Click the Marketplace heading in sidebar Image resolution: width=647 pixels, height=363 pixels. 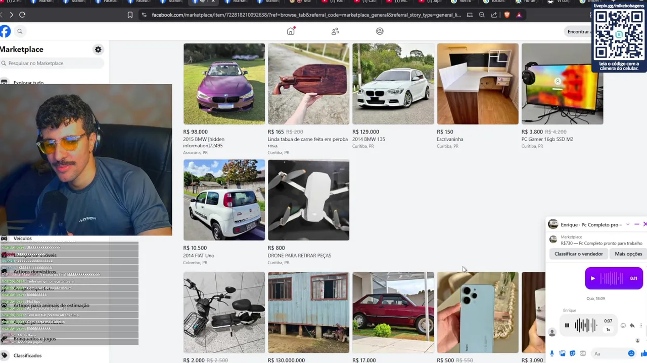(22, 49)
